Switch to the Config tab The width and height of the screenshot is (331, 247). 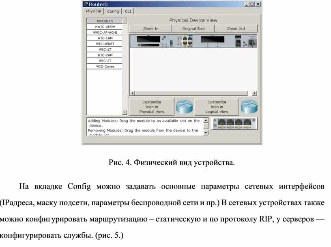click(x=113, y=11)
